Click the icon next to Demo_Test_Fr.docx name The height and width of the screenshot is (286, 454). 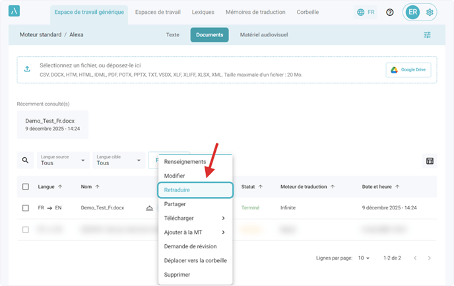click(x=149, y=208)
